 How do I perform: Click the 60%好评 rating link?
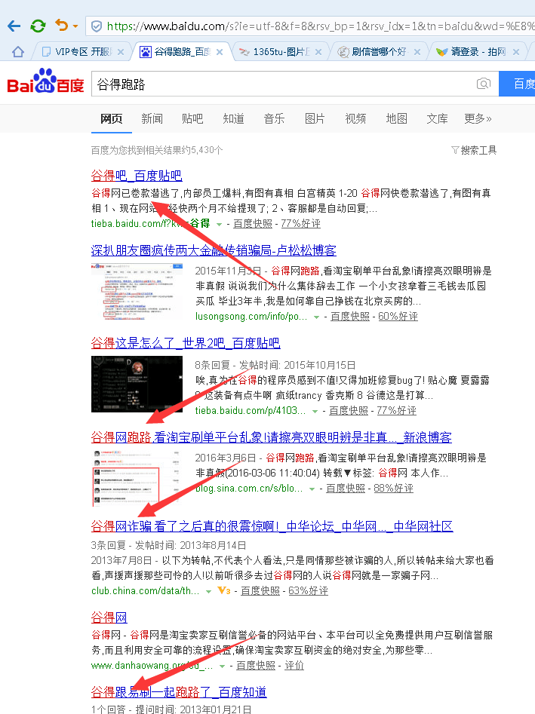398,316
